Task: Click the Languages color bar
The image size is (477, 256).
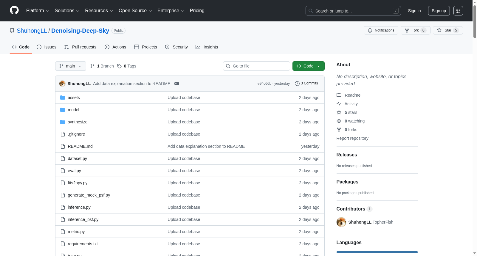Action: click(377, 252)
